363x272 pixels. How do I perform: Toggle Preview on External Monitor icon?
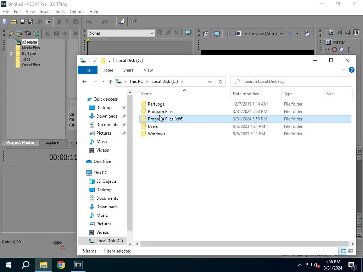(x=217, y=34)
